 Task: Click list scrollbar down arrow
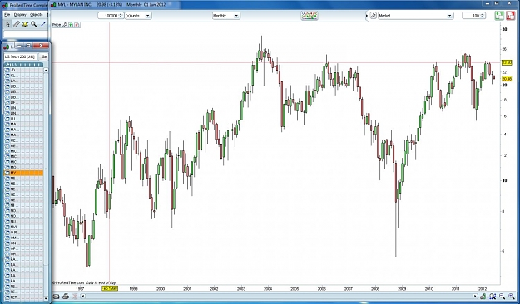click(x=46, y=298)
